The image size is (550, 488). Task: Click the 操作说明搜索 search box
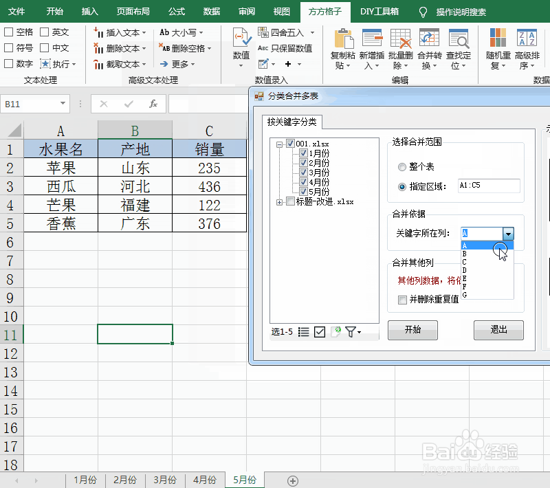[x=461, y=12]
